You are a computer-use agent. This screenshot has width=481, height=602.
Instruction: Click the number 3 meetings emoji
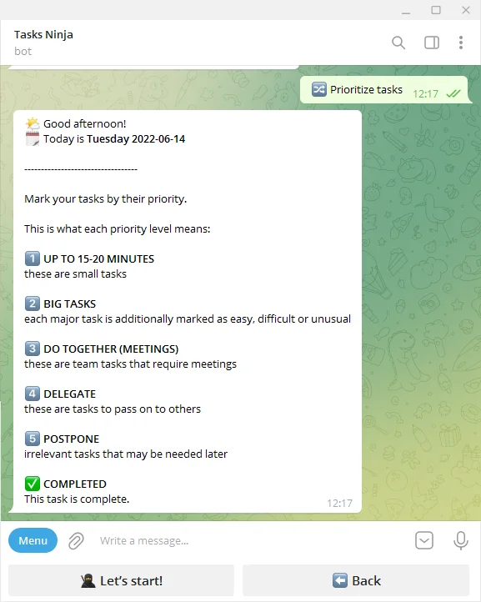33,349
